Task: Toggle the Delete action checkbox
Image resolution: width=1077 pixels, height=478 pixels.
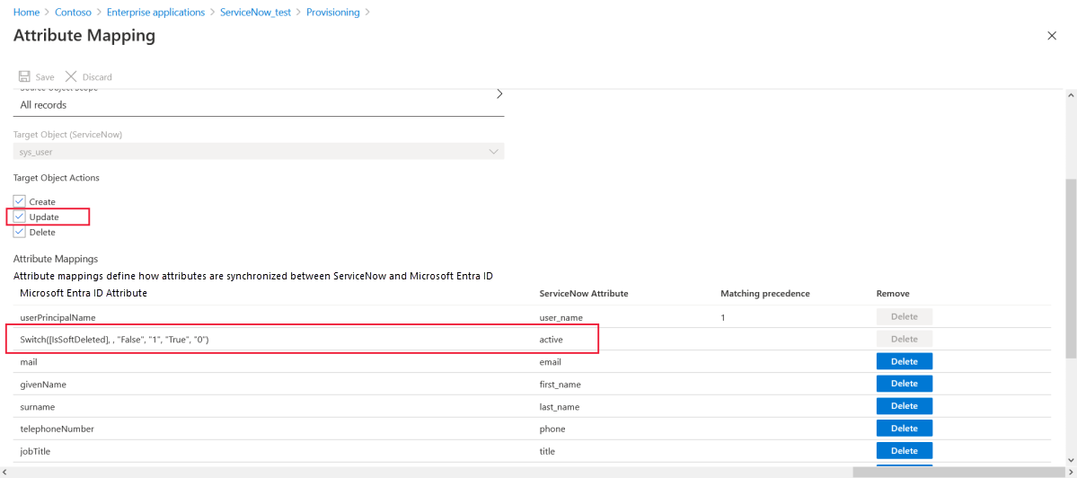Action: (19, 232)
